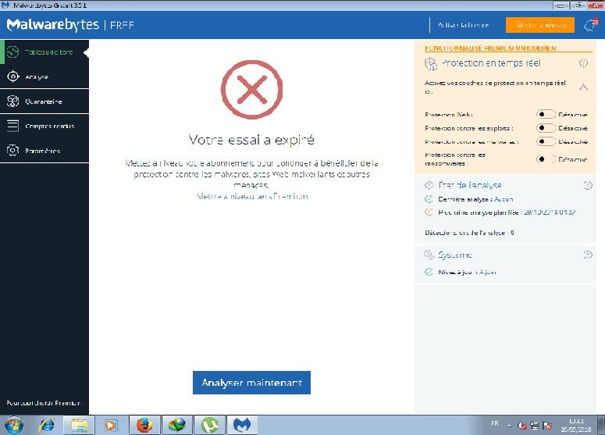
Task: Click Pourquoi choisir Premium link
Action: [44, 403]
